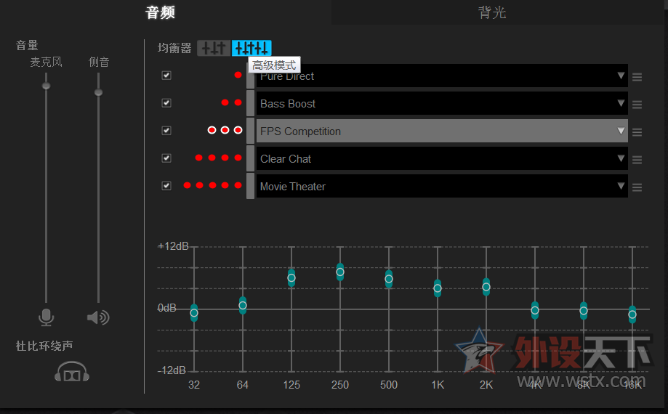Expand the Movie Theater dropdown arrow
The height and width of the screenshot is (414, 668).
(x=621, y=186)
